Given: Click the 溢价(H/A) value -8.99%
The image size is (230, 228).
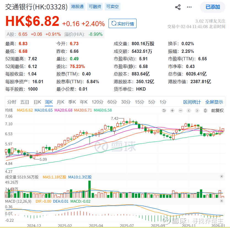Looking at the screenshot, I should click(96, 34).
